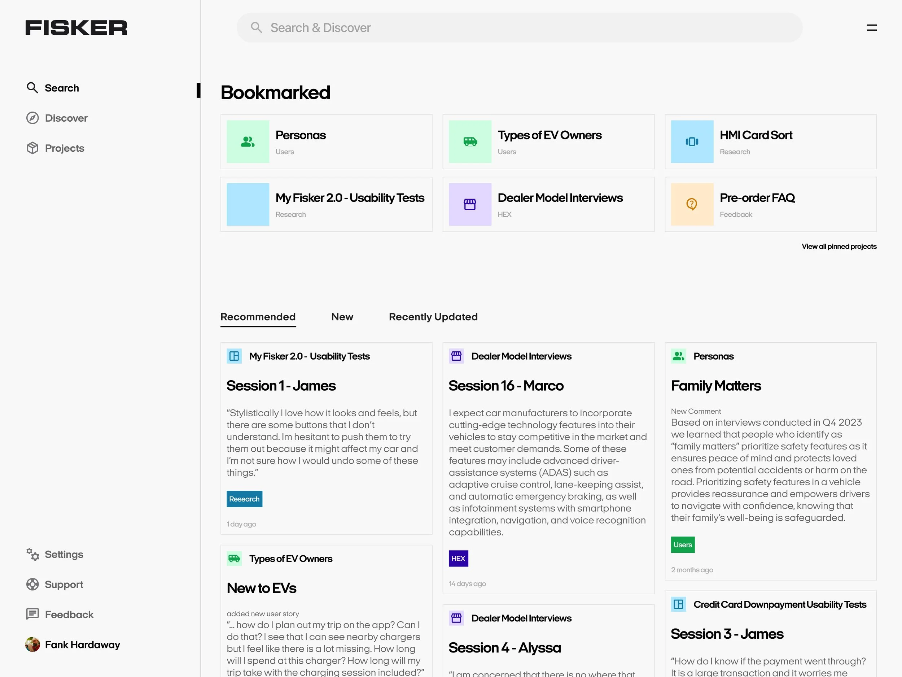Switch to the Recently Updated tab
Image resolution: width=902 pixels, height=677 pixels.
tap(433, 317)
